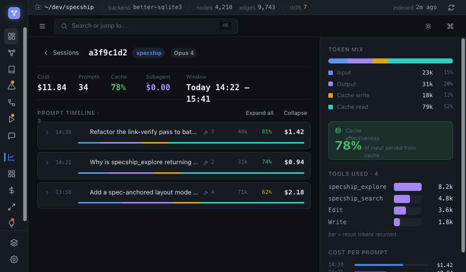Open the chat bubble icon in sidebar
The height and width of the screenshot is (272, 466).
coord(12,136)
